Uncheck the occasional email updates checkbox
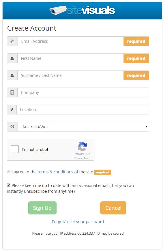This screenshot has width=165, height=252. click(9, 185)
